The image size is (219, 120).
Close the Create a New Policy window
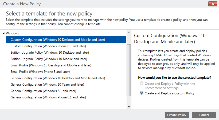pos(212,4)
